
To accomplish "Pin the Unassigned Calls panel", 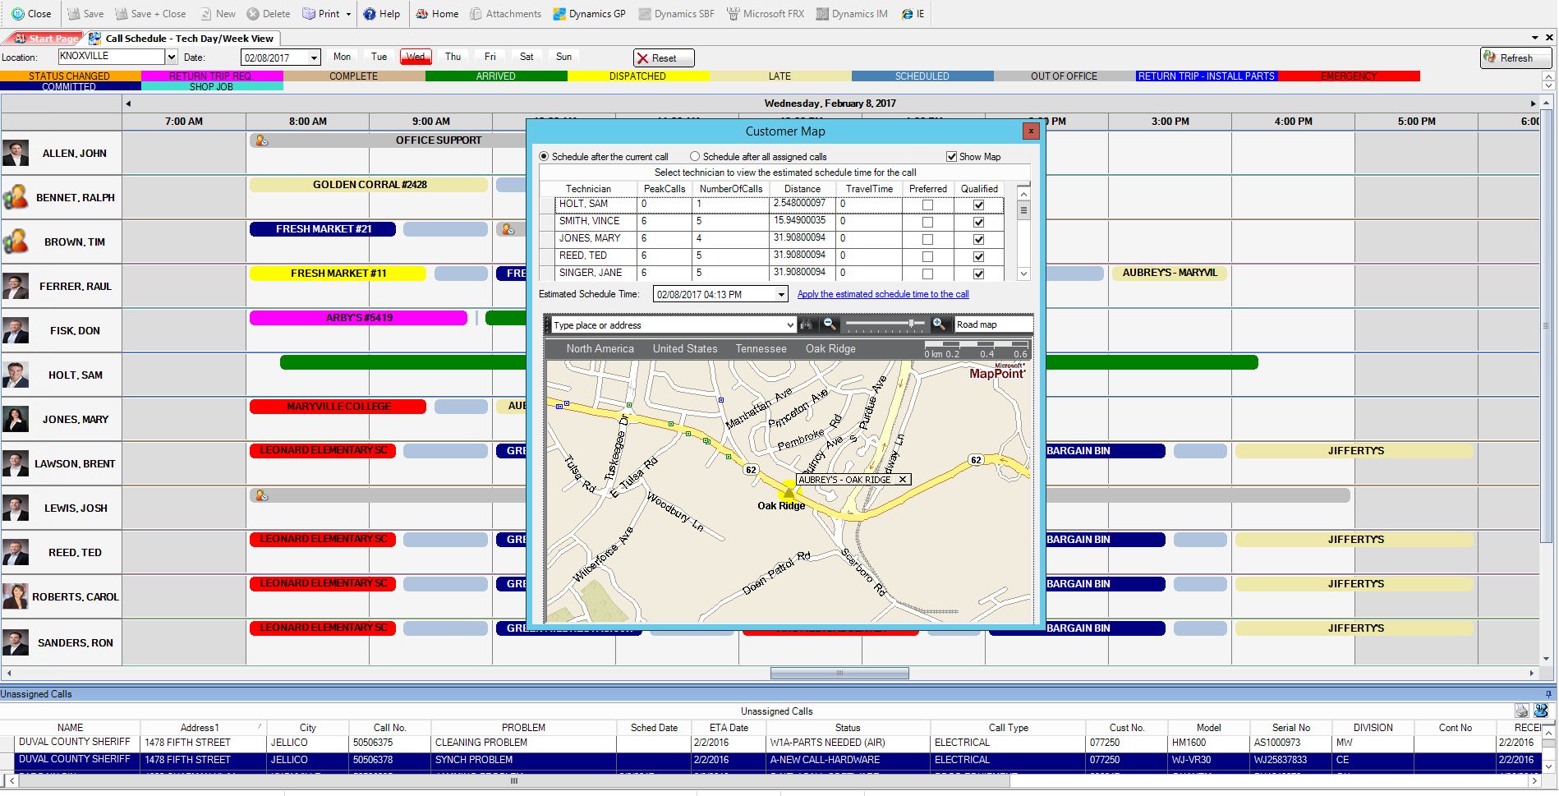I will [1549, 694].
